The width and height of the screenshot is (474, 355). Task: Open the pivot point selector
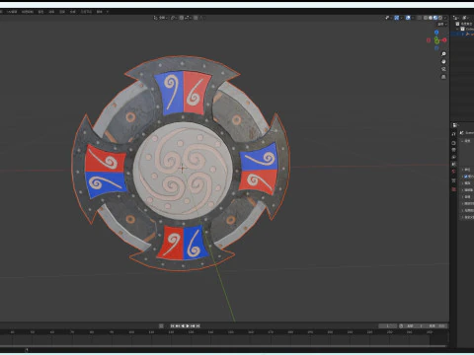click(x=174, y=18)
